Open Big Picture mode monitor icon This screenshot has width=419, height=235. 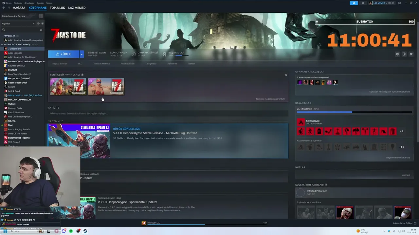(400, 3)
